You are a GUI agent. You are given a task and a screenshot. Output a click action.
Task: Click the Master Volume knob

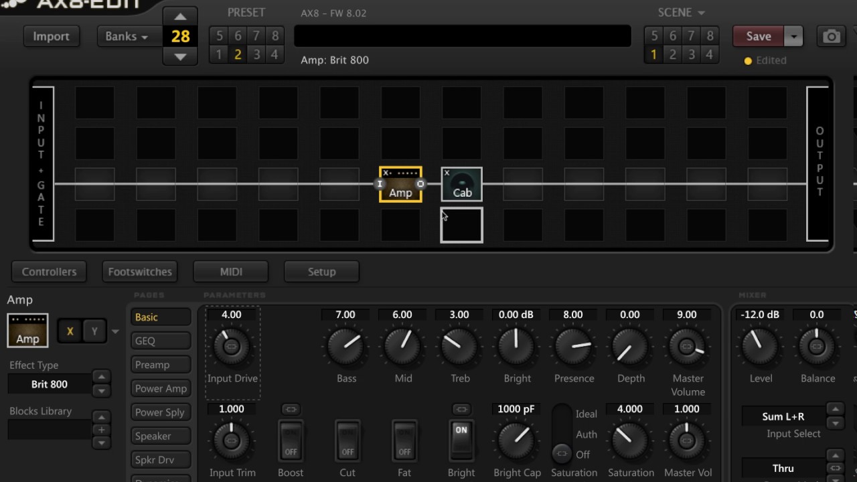pos(688,346)
